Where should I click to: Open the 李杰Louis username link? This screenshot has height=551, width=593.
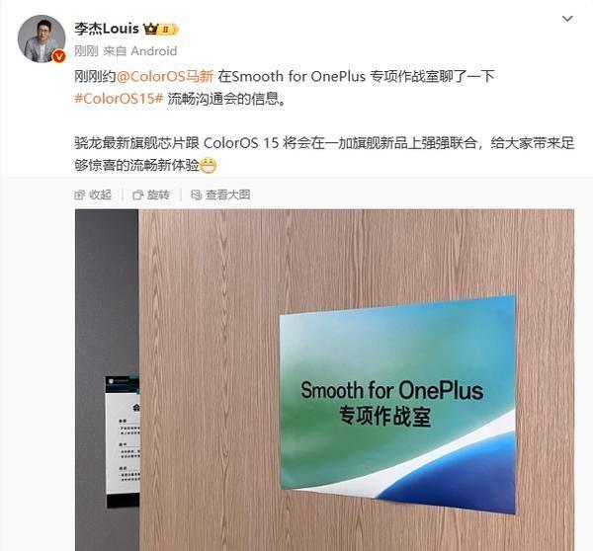coord(107,29)
